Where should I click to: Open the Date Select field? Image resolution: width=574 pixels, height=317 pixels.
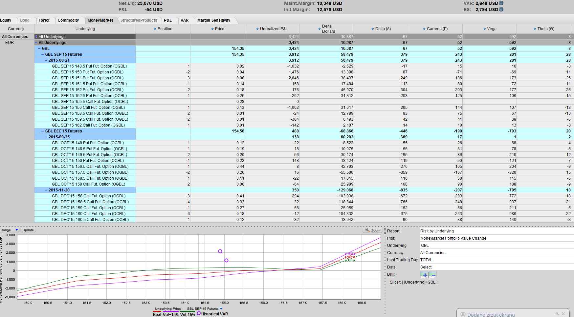click(497, 267)
